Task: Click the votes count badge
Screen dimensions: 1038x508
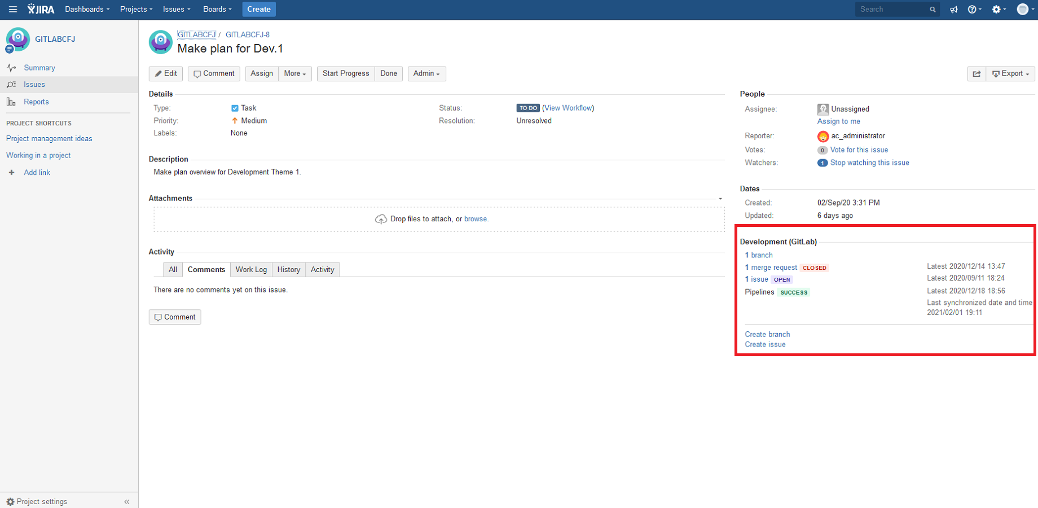Action: pyautogui.click(x=823, y=150)
